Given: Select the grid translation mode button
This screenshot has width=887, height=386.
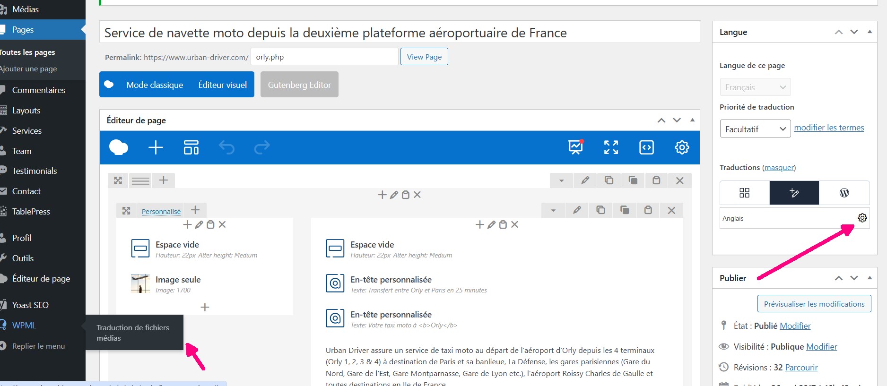Looking at the screenshot, I should [x=744, y=193].
